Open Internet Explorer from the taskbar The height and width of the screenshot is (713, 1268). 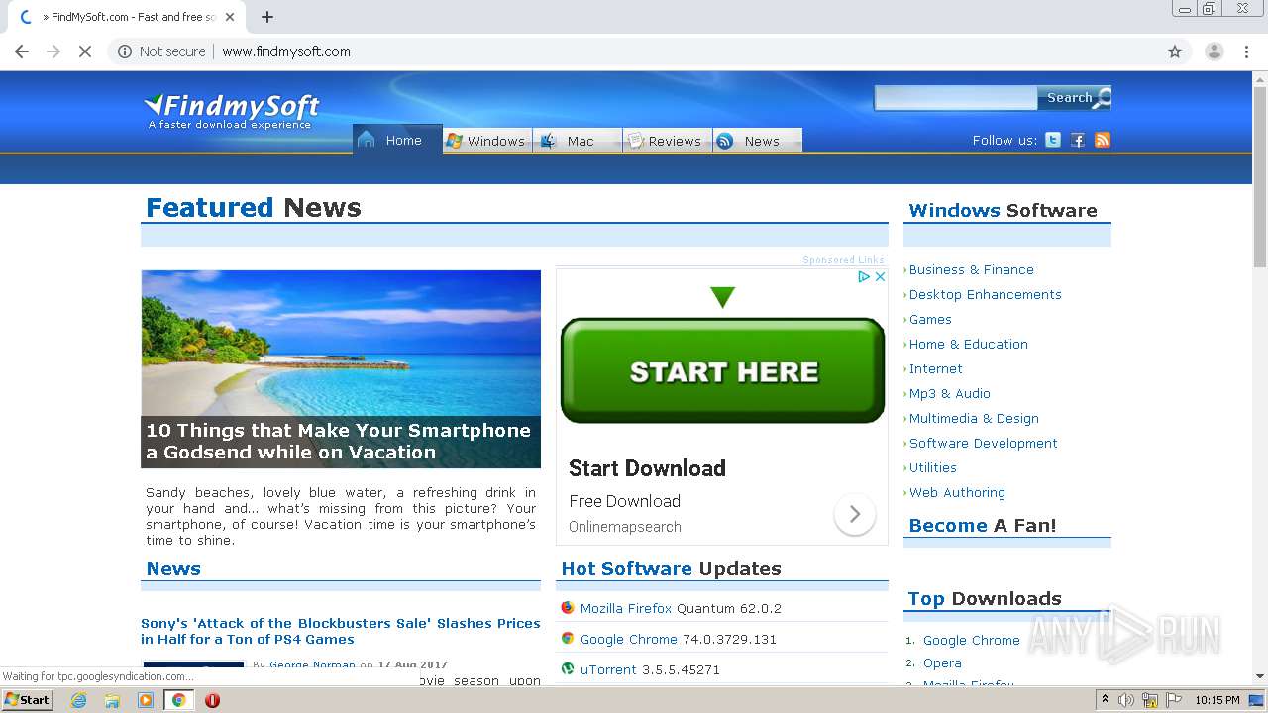(x=79, y=700)
